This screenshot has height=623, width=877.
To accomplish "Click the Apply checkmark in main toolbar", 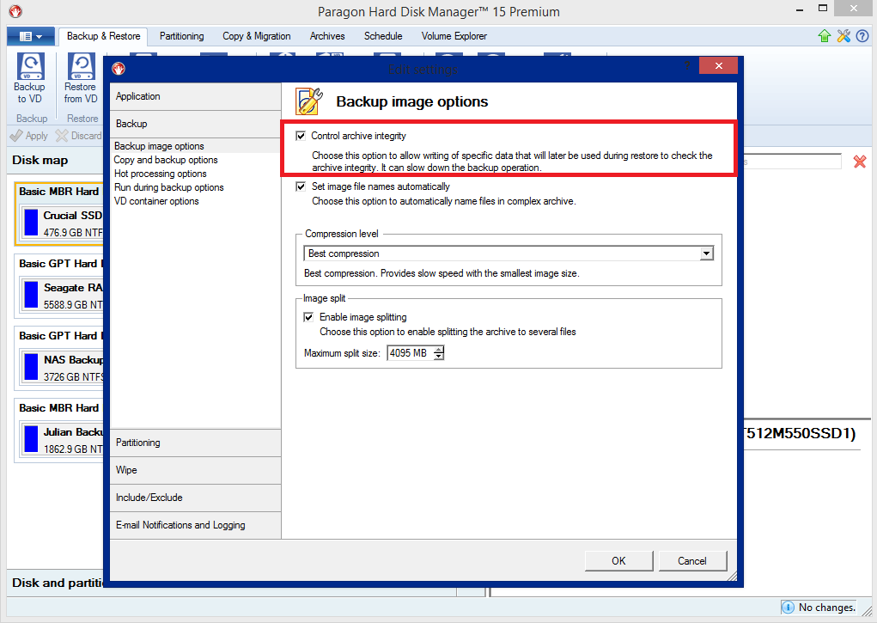I will (17, 136).
